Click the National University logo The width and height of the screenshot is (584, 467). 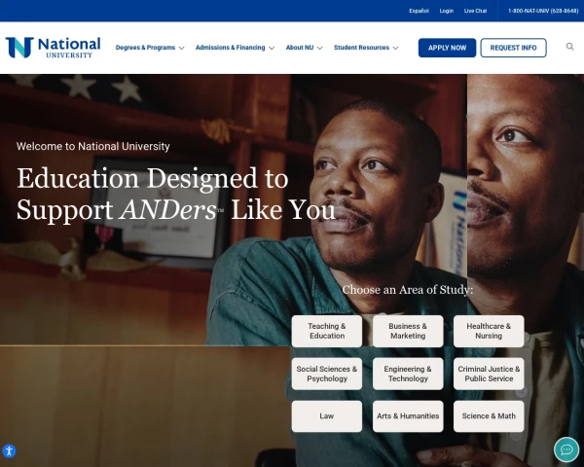coord(53,48)
